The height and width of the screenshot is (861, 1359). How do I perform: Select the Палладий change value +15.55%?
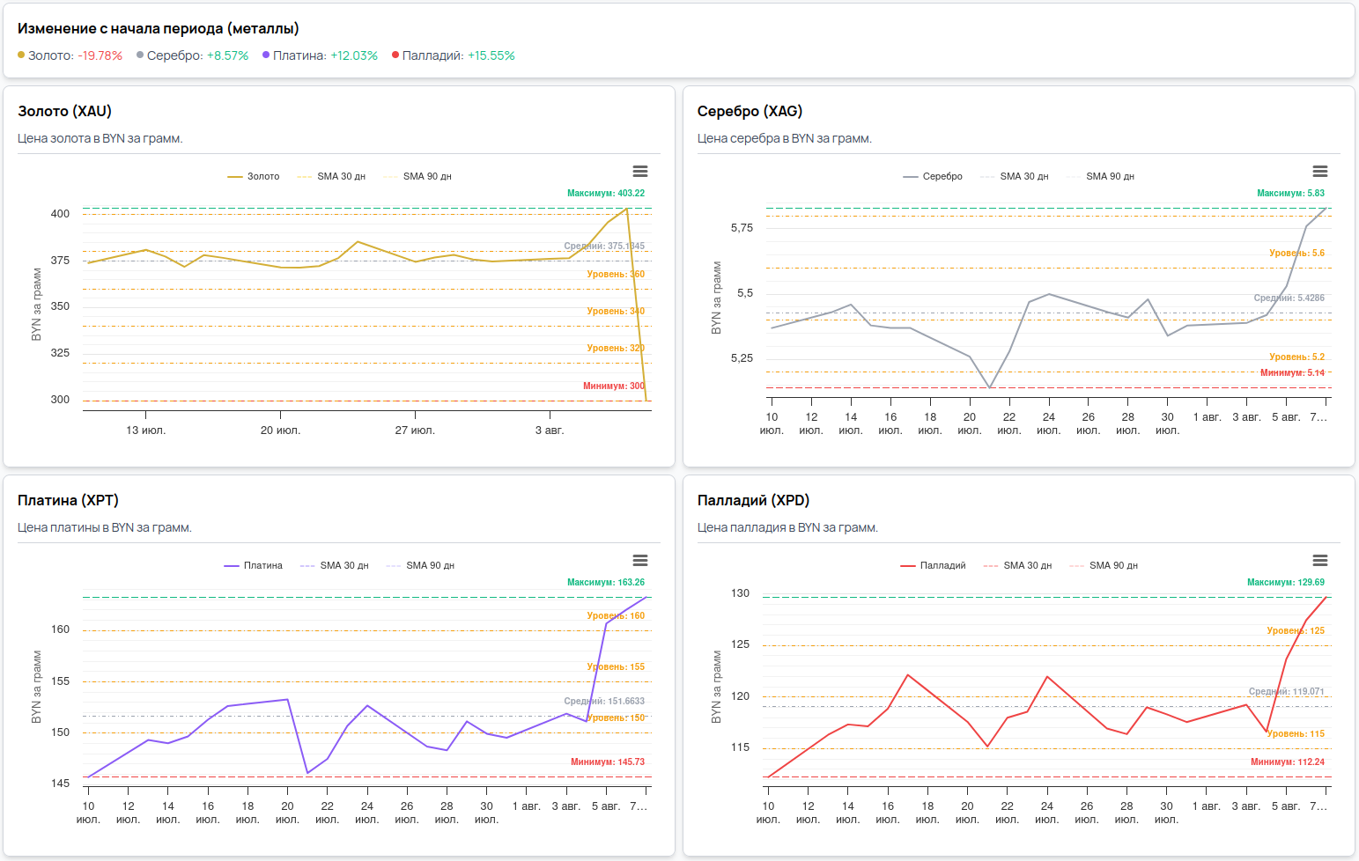click(491, 55)
